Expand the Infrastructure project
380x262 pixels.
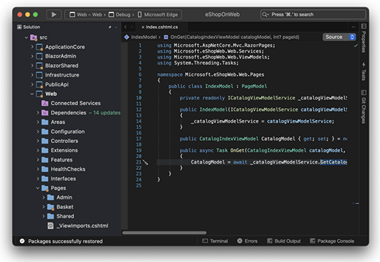click(32, 75)
